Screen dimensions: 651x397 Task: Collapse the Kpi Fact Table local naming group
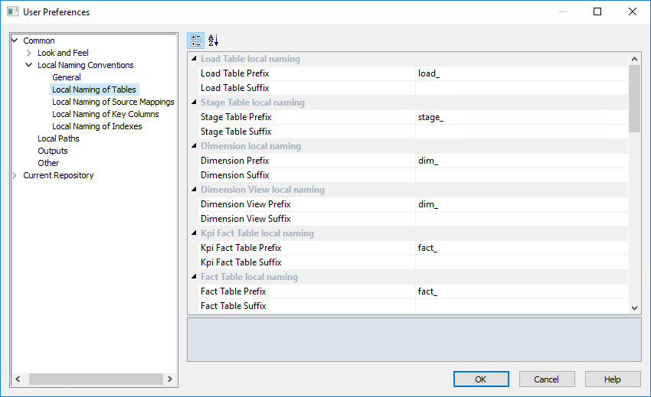[193, 233]
